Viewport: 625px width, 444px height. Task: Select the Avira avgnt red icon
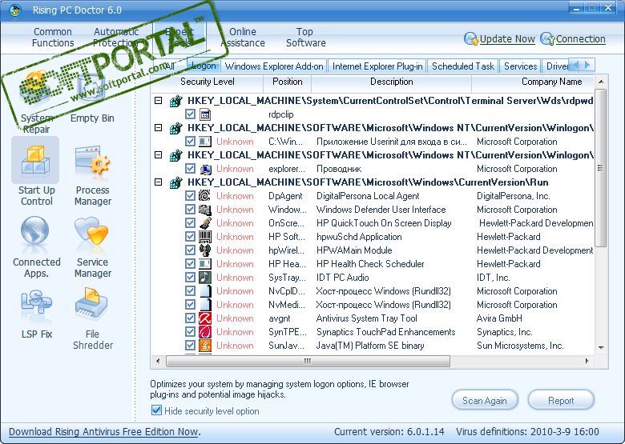(x=204, y=318)
